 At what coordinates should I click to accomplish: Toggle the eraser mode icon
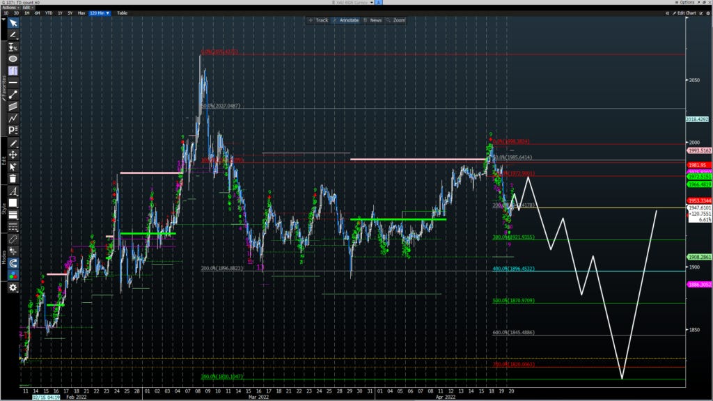click(x=13, y=239)
